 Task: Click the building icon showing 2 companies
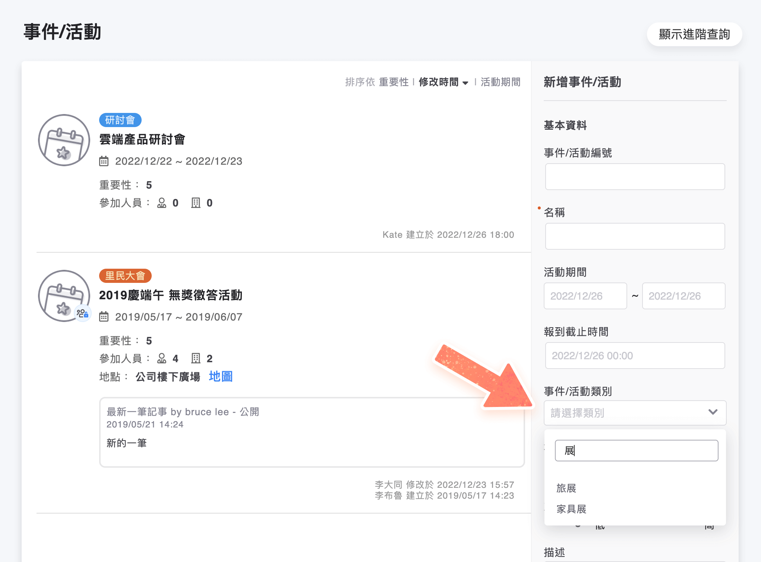click(196, 358)
